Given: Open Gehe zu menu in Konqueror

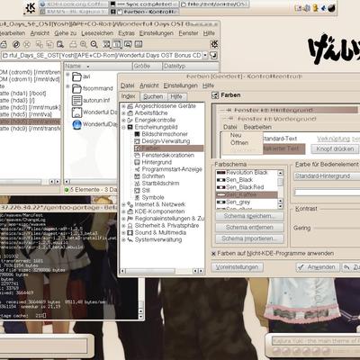Looking at the screenshot, I should coord(66,33).
